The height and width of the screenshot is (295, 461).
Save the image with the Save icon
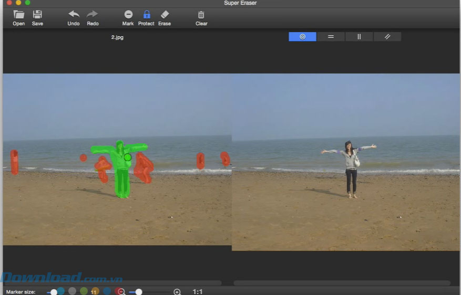(x=37, y=15)
